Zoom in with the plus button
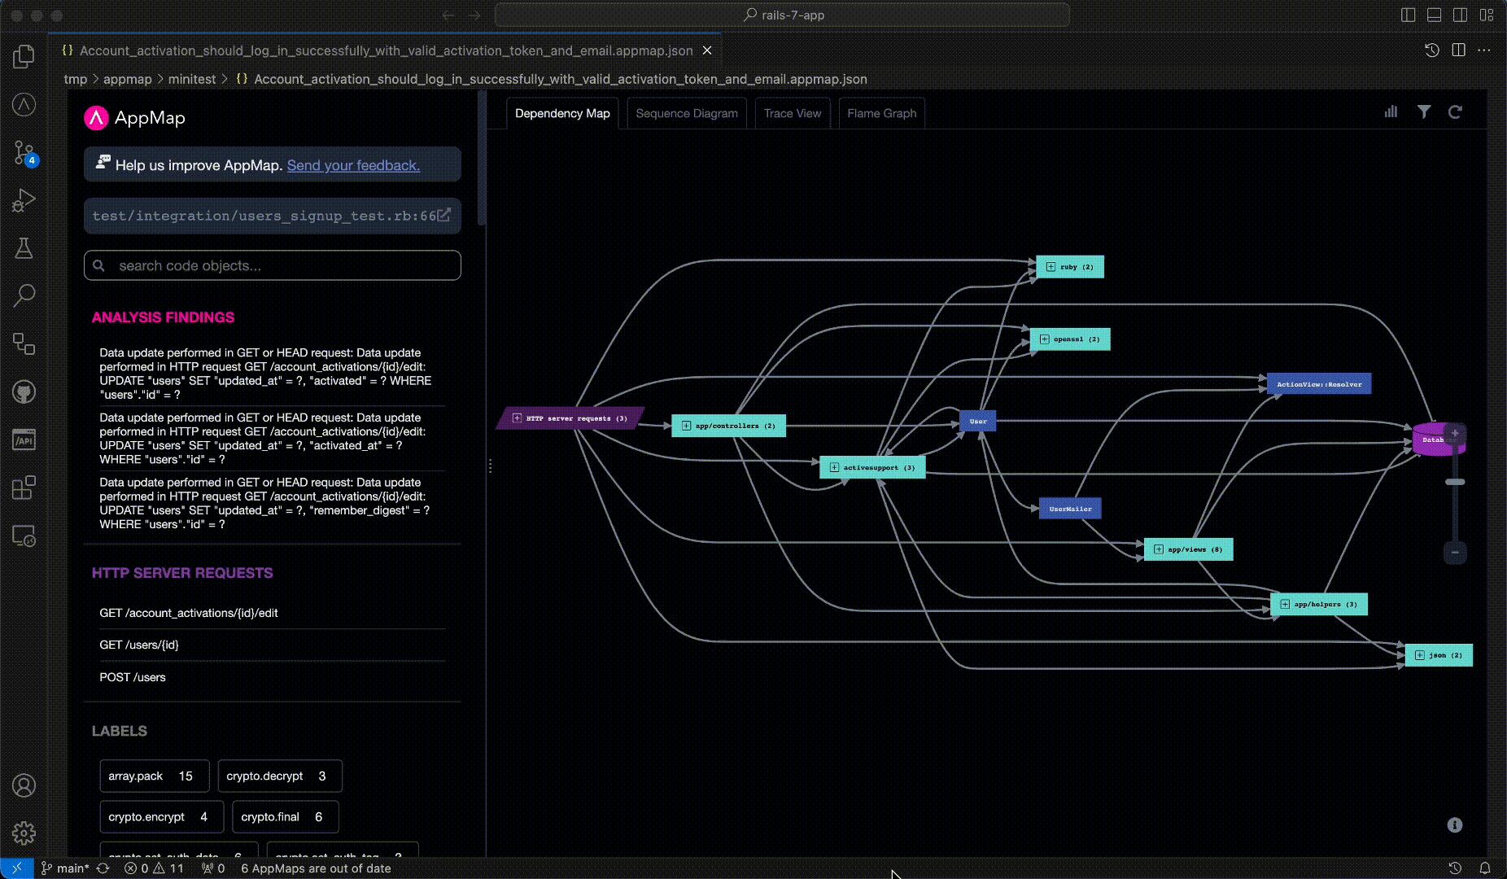The width and height of the screenshot is (1507, 879). point(1455,433)
